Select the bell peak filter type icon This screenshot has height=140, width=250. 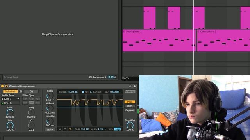pos(31,99)
